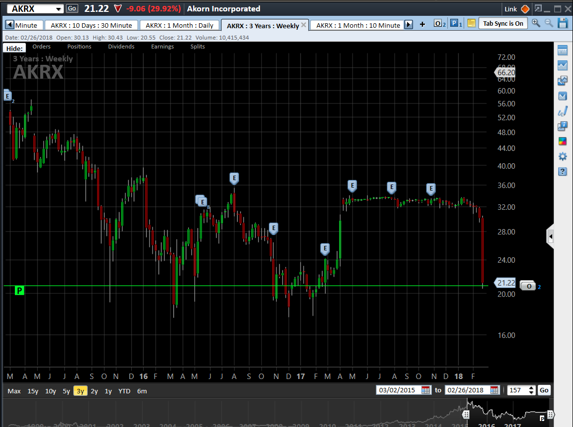Increase the 157 bar count stepper
The width and height of the screenshot is (573, 427).
coord(532,387)
